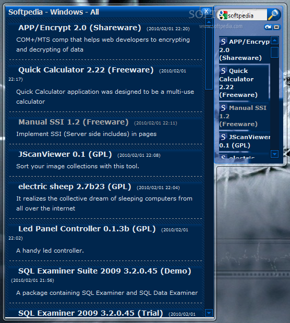Click text 'Sort your image collections with this tool.'
The width and height of the screenshot is (290, 323).
click(x=78, y=166)
